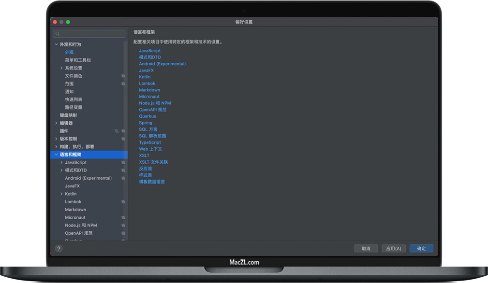Viewport: 488px width, 283px height.
Task: Select 菜单和工具栏 in the sidebar
Action: coord(78,60)
